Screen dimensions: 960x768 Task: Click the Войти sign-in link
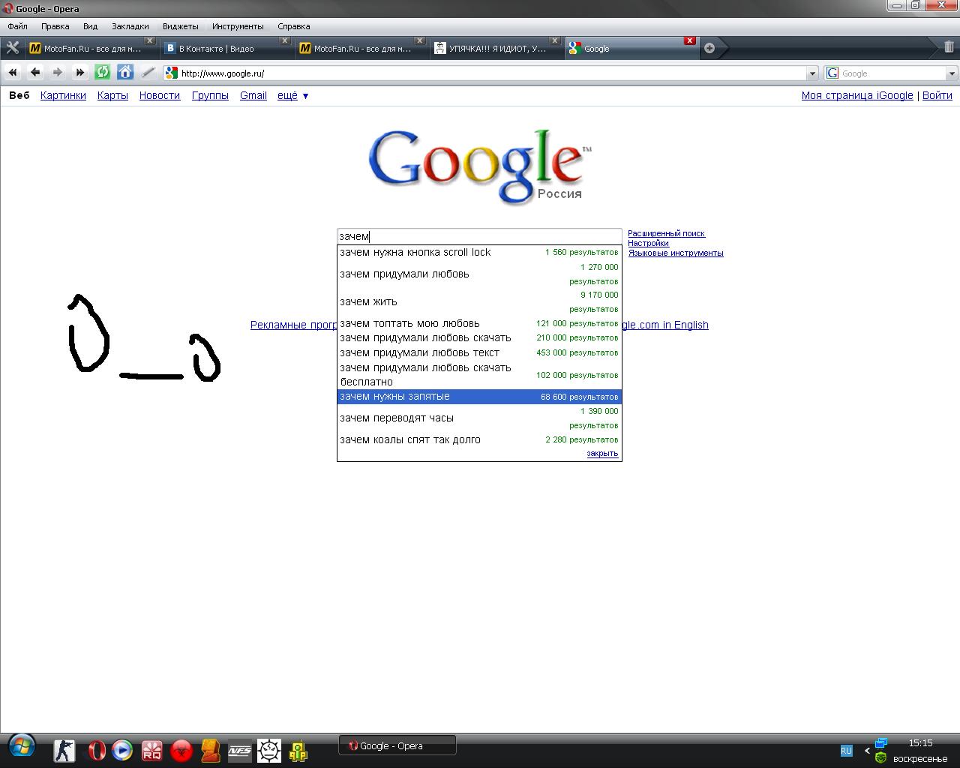coord(937,95)
